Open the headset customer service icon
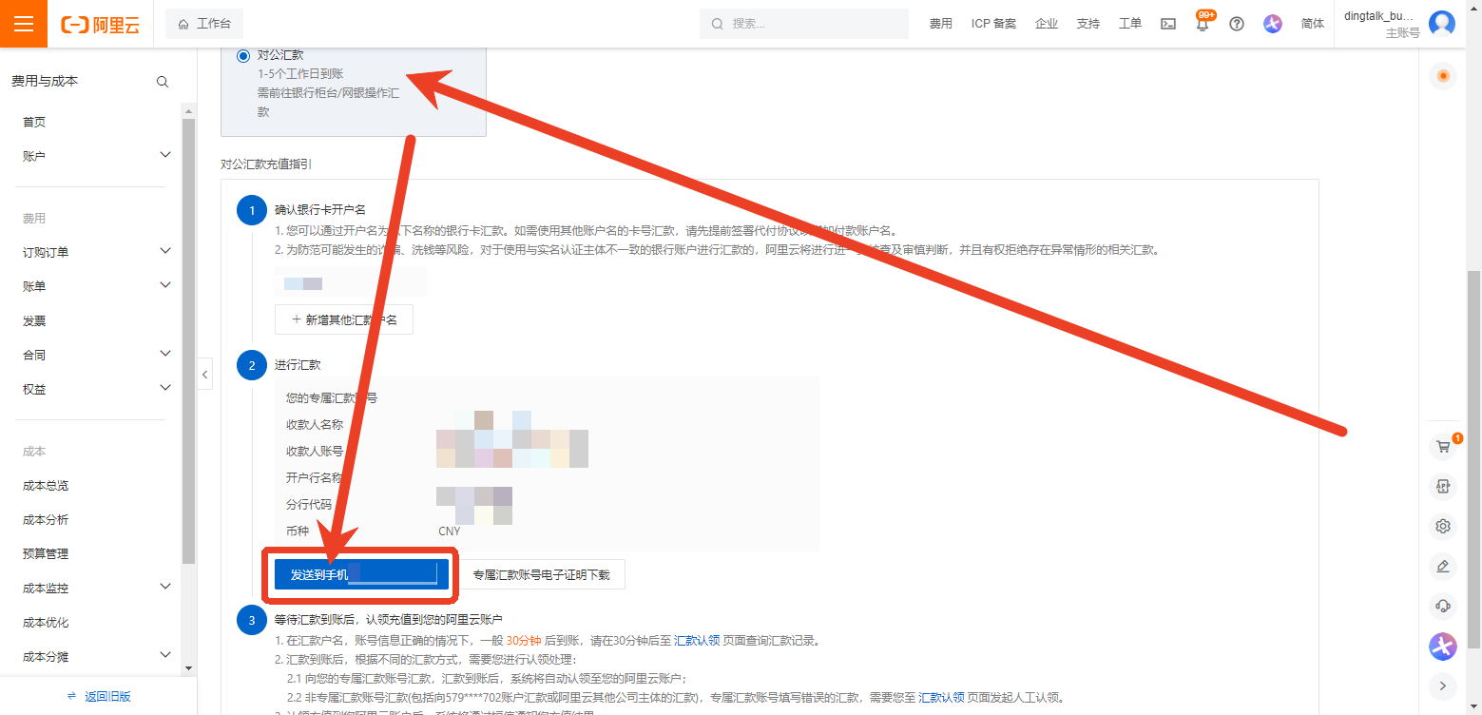This screenshot has height=715, width=1482. (1443, 606)
